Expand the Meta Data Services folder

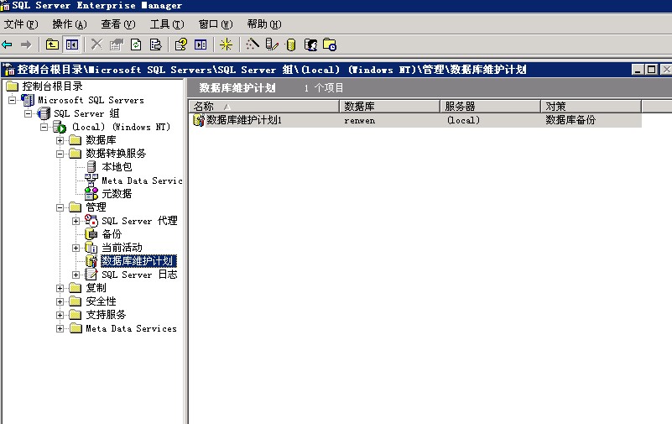pos(60,329)
